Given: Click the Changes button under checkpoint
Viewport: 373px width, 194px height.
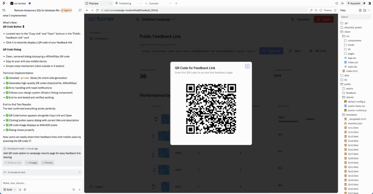Looking at the screenshot, I should point(31,163).
